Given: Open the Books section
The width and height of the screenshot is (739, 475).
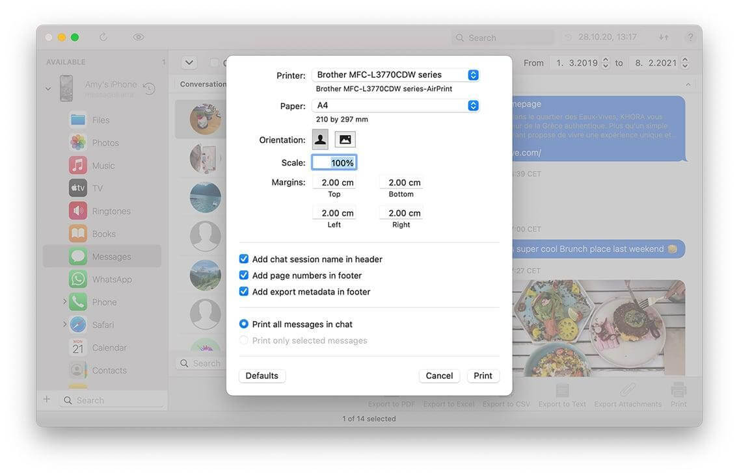Looking at the screenshot, I should (x=77, y=233).
